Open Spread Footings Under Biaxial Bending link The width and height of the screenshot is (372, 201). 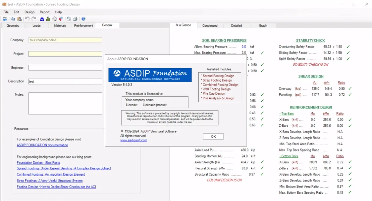pyautogui.click(x=64, y=168)
